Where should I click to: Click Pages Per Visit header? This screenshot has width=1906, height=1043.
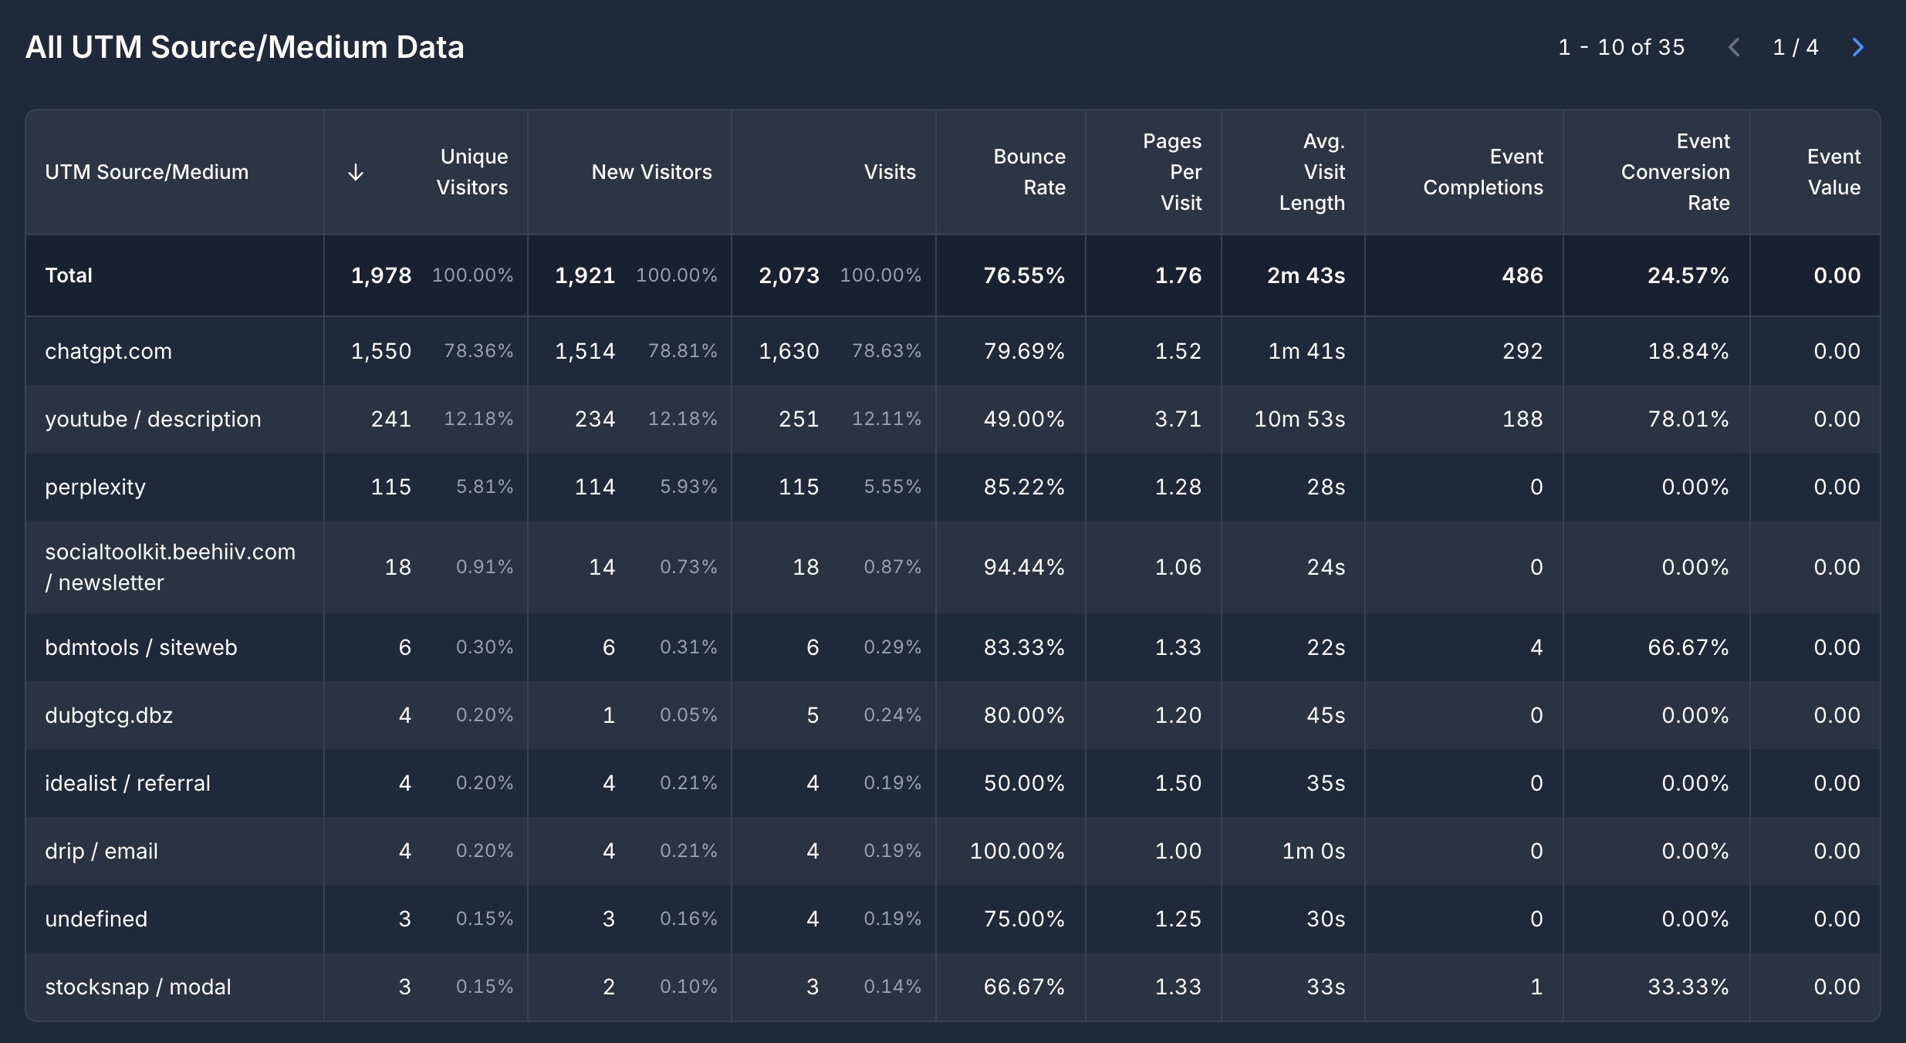point(1171,172)
